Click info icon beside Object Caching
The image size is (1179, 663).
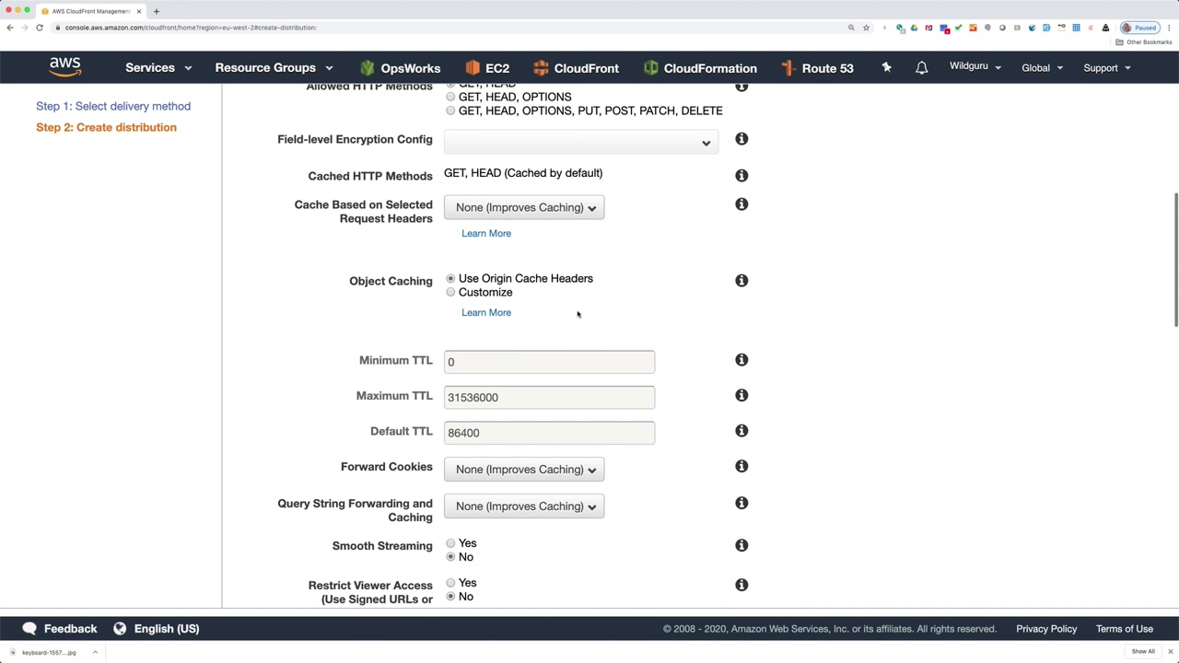pos(741,281)
